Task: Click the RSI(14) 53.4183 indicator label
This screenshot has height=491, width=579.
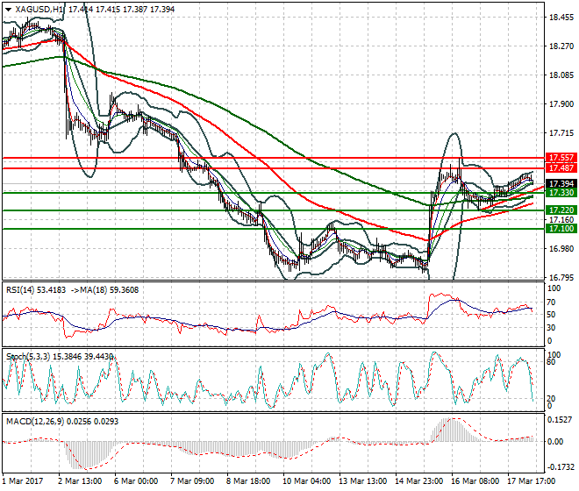Action: tap(36, 290)
